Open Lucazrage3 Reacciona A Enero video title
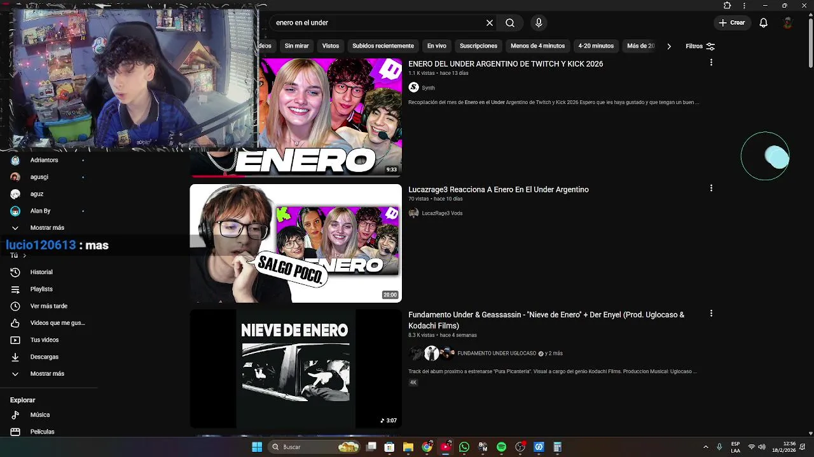 click(499, 190)
